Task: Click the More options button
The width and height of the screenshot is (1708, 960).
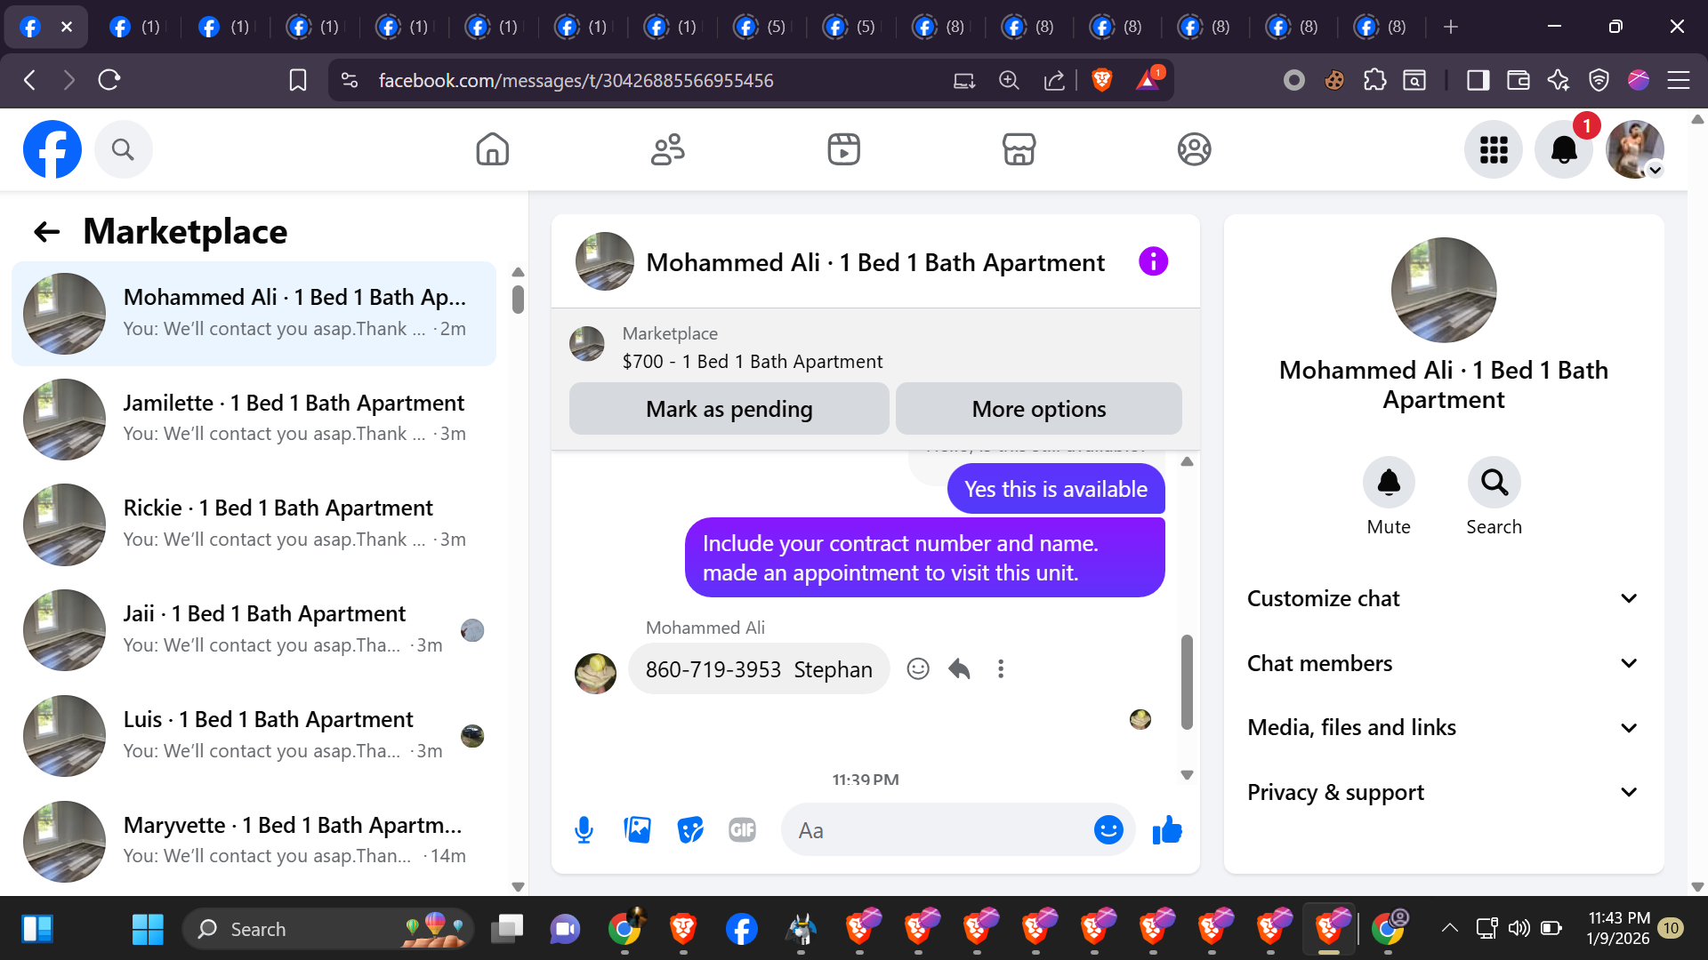Action: (x=1038, y=409)
